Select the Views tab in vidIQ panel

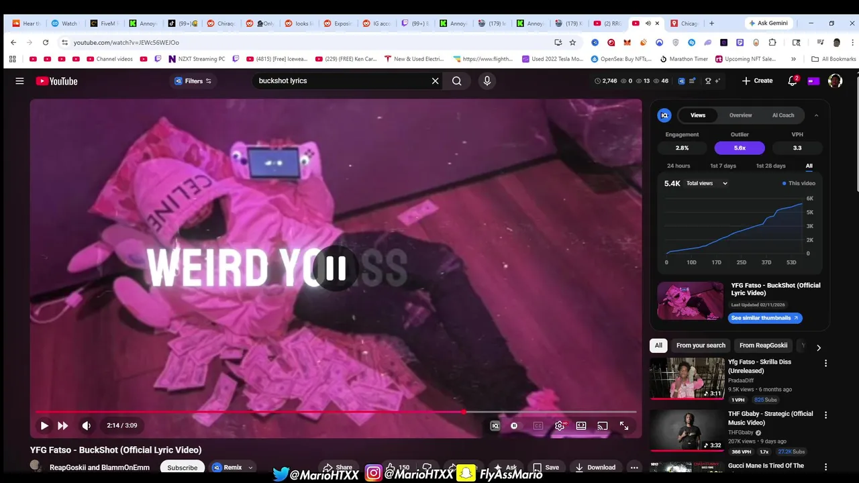pos(698,115)
